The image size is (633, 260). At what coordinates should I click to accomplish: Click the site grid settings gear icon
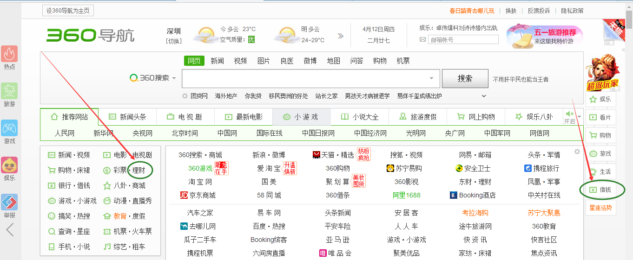[x=577, y=152]
